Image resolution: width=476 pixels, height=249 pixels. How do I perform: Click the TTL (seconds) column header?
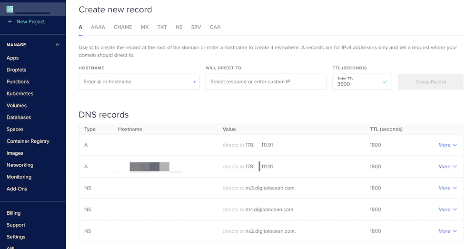tap(386, 129)
